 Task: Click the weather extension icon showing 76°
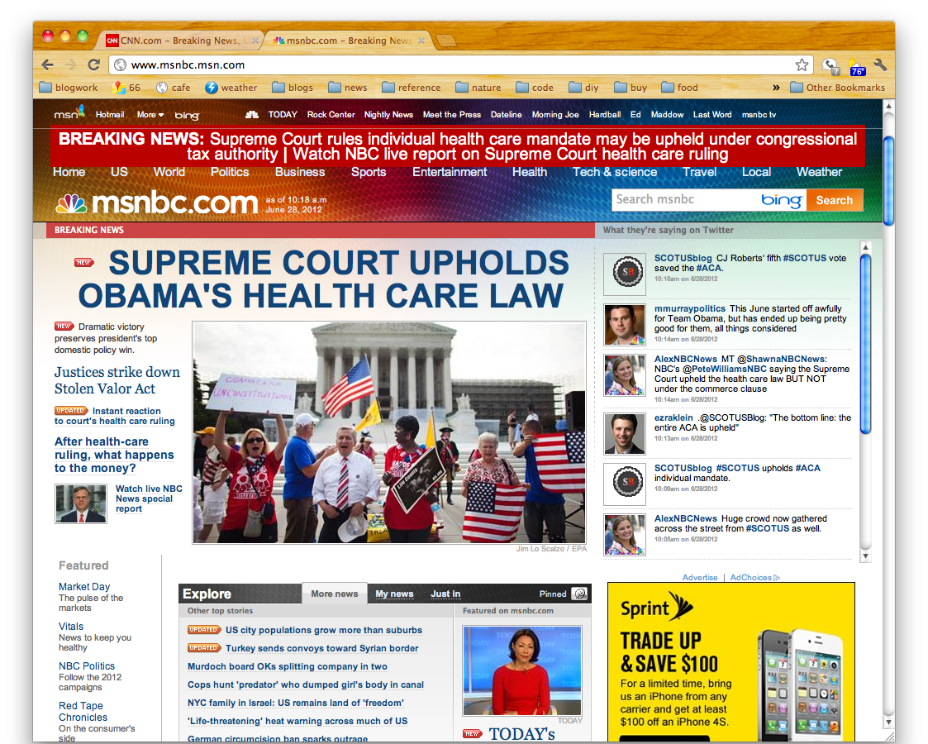855,66
